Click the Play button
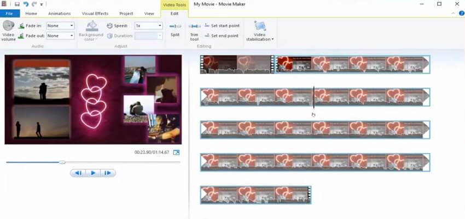465x219 pixels. click(93, 173)
